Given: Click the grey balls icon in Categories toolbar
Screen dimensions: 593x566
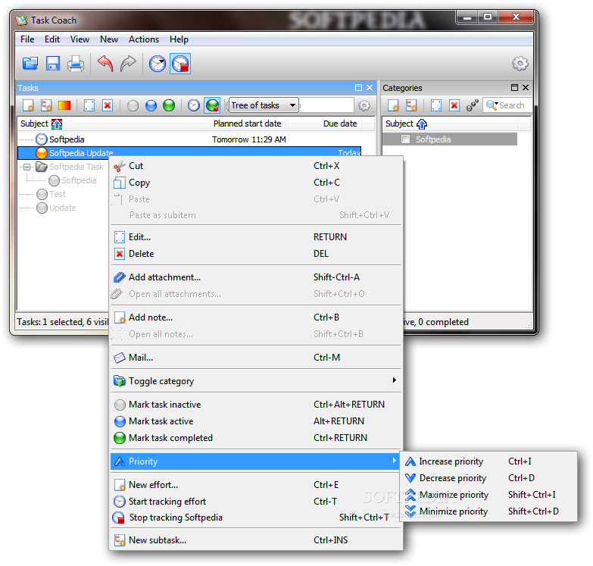Looking at the screenshot, I should pyautogui.click(x=473, y=105).
